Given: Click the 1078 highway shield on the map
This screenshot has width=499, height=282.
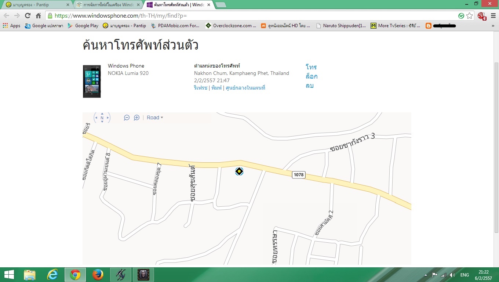Looking at the screenshot, I should click(299, 175).
